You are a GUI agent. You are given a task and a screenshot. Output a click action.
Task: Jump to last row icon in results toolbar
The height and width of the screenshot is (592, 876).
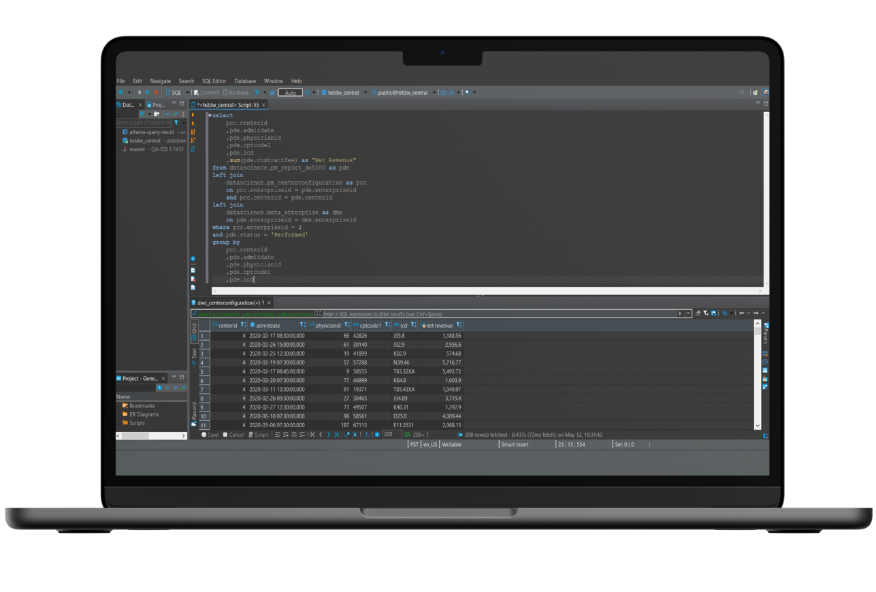click(x=336, y=434)
